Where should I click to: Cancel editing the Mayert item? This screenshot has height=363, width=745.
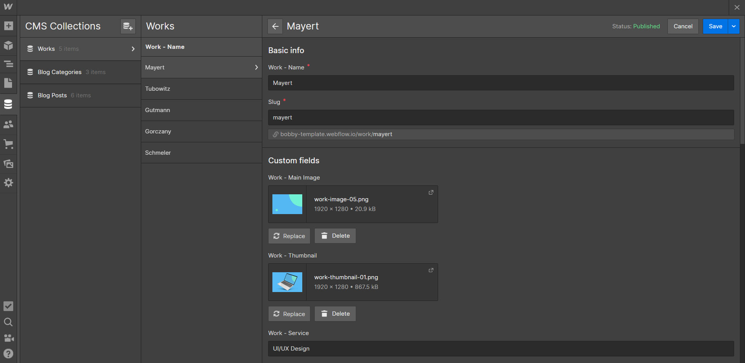click(683, 26)
